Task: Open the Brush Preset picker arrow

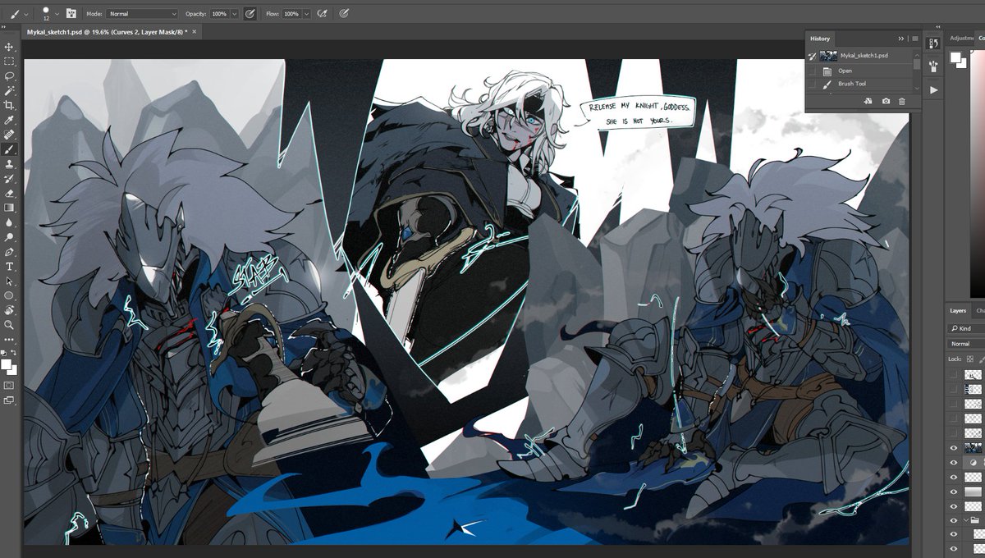Action: [x=58, y=14]
